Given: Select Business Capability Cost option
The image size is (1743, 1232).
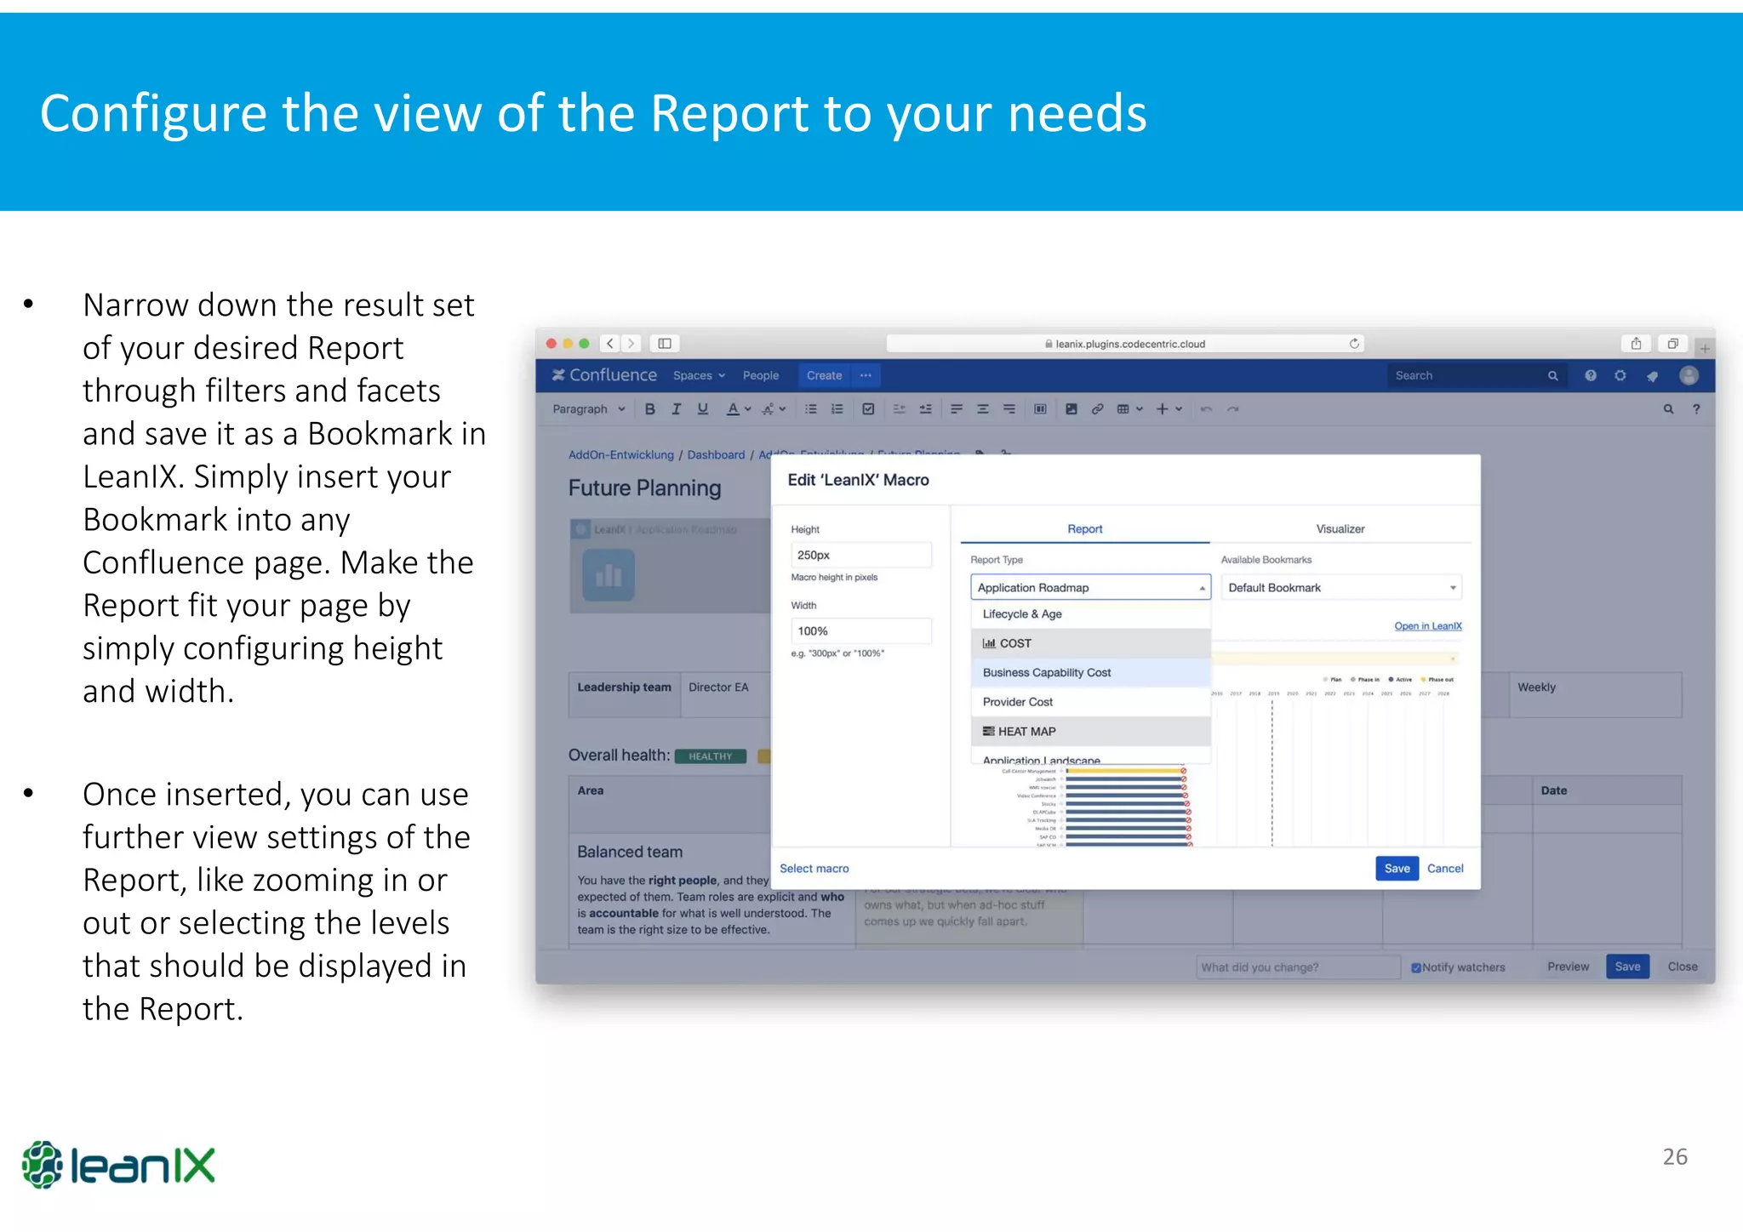Looking at the screenshot, I should tap(1090, 673).
